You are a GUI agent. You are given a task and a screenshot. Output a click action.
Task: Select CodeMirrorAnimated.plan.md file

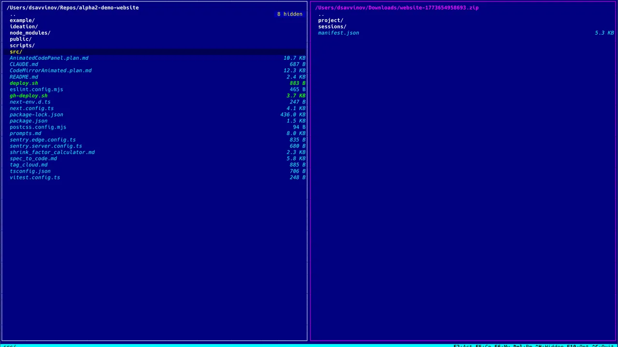(x=51, y=70)
